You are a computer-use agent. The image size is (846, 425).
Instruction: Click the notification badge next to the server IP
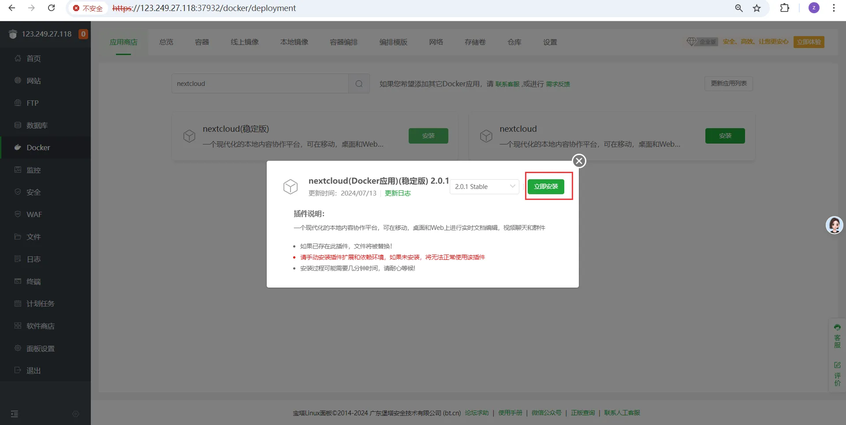coord(83,34)
